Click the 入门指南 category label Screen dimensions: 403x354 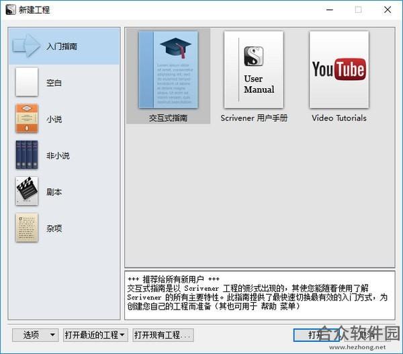(x=62, y=46)
